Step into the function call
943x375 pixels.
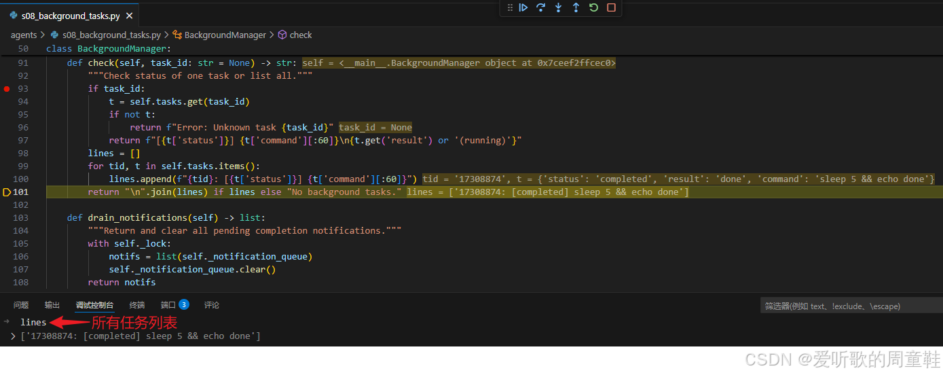tap(558, 7)
